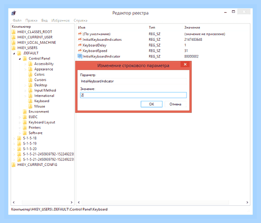Click the HKEY_CURRENT_USER folder icon
The width and height of the screenshot is (261, 223).
click(13, 37)
